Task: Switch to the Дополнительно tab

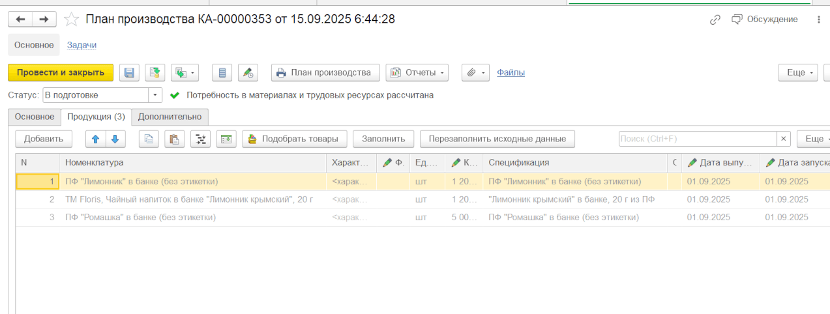Action: pos(170,117)
